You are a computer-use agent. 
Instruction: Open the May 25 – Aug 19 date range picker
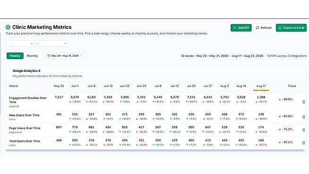point(65,56)
